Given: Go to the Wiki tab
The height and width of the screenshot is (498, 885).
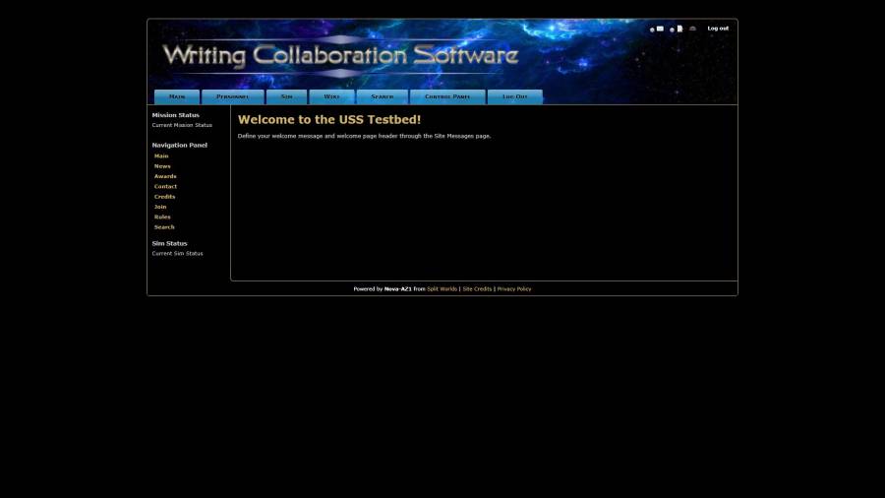Looking at the screenshot, I should [331, 96].
